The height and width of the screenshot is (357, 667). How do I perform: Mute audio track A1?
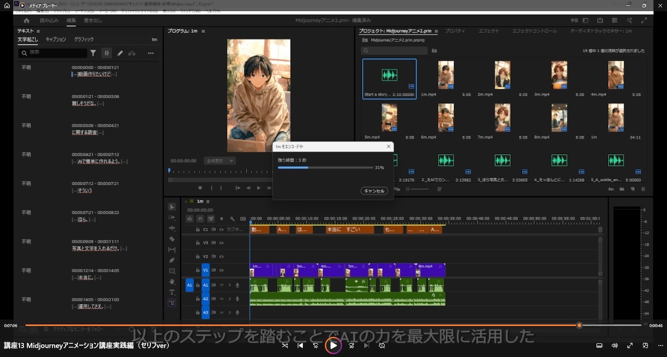tap(221, 285)
